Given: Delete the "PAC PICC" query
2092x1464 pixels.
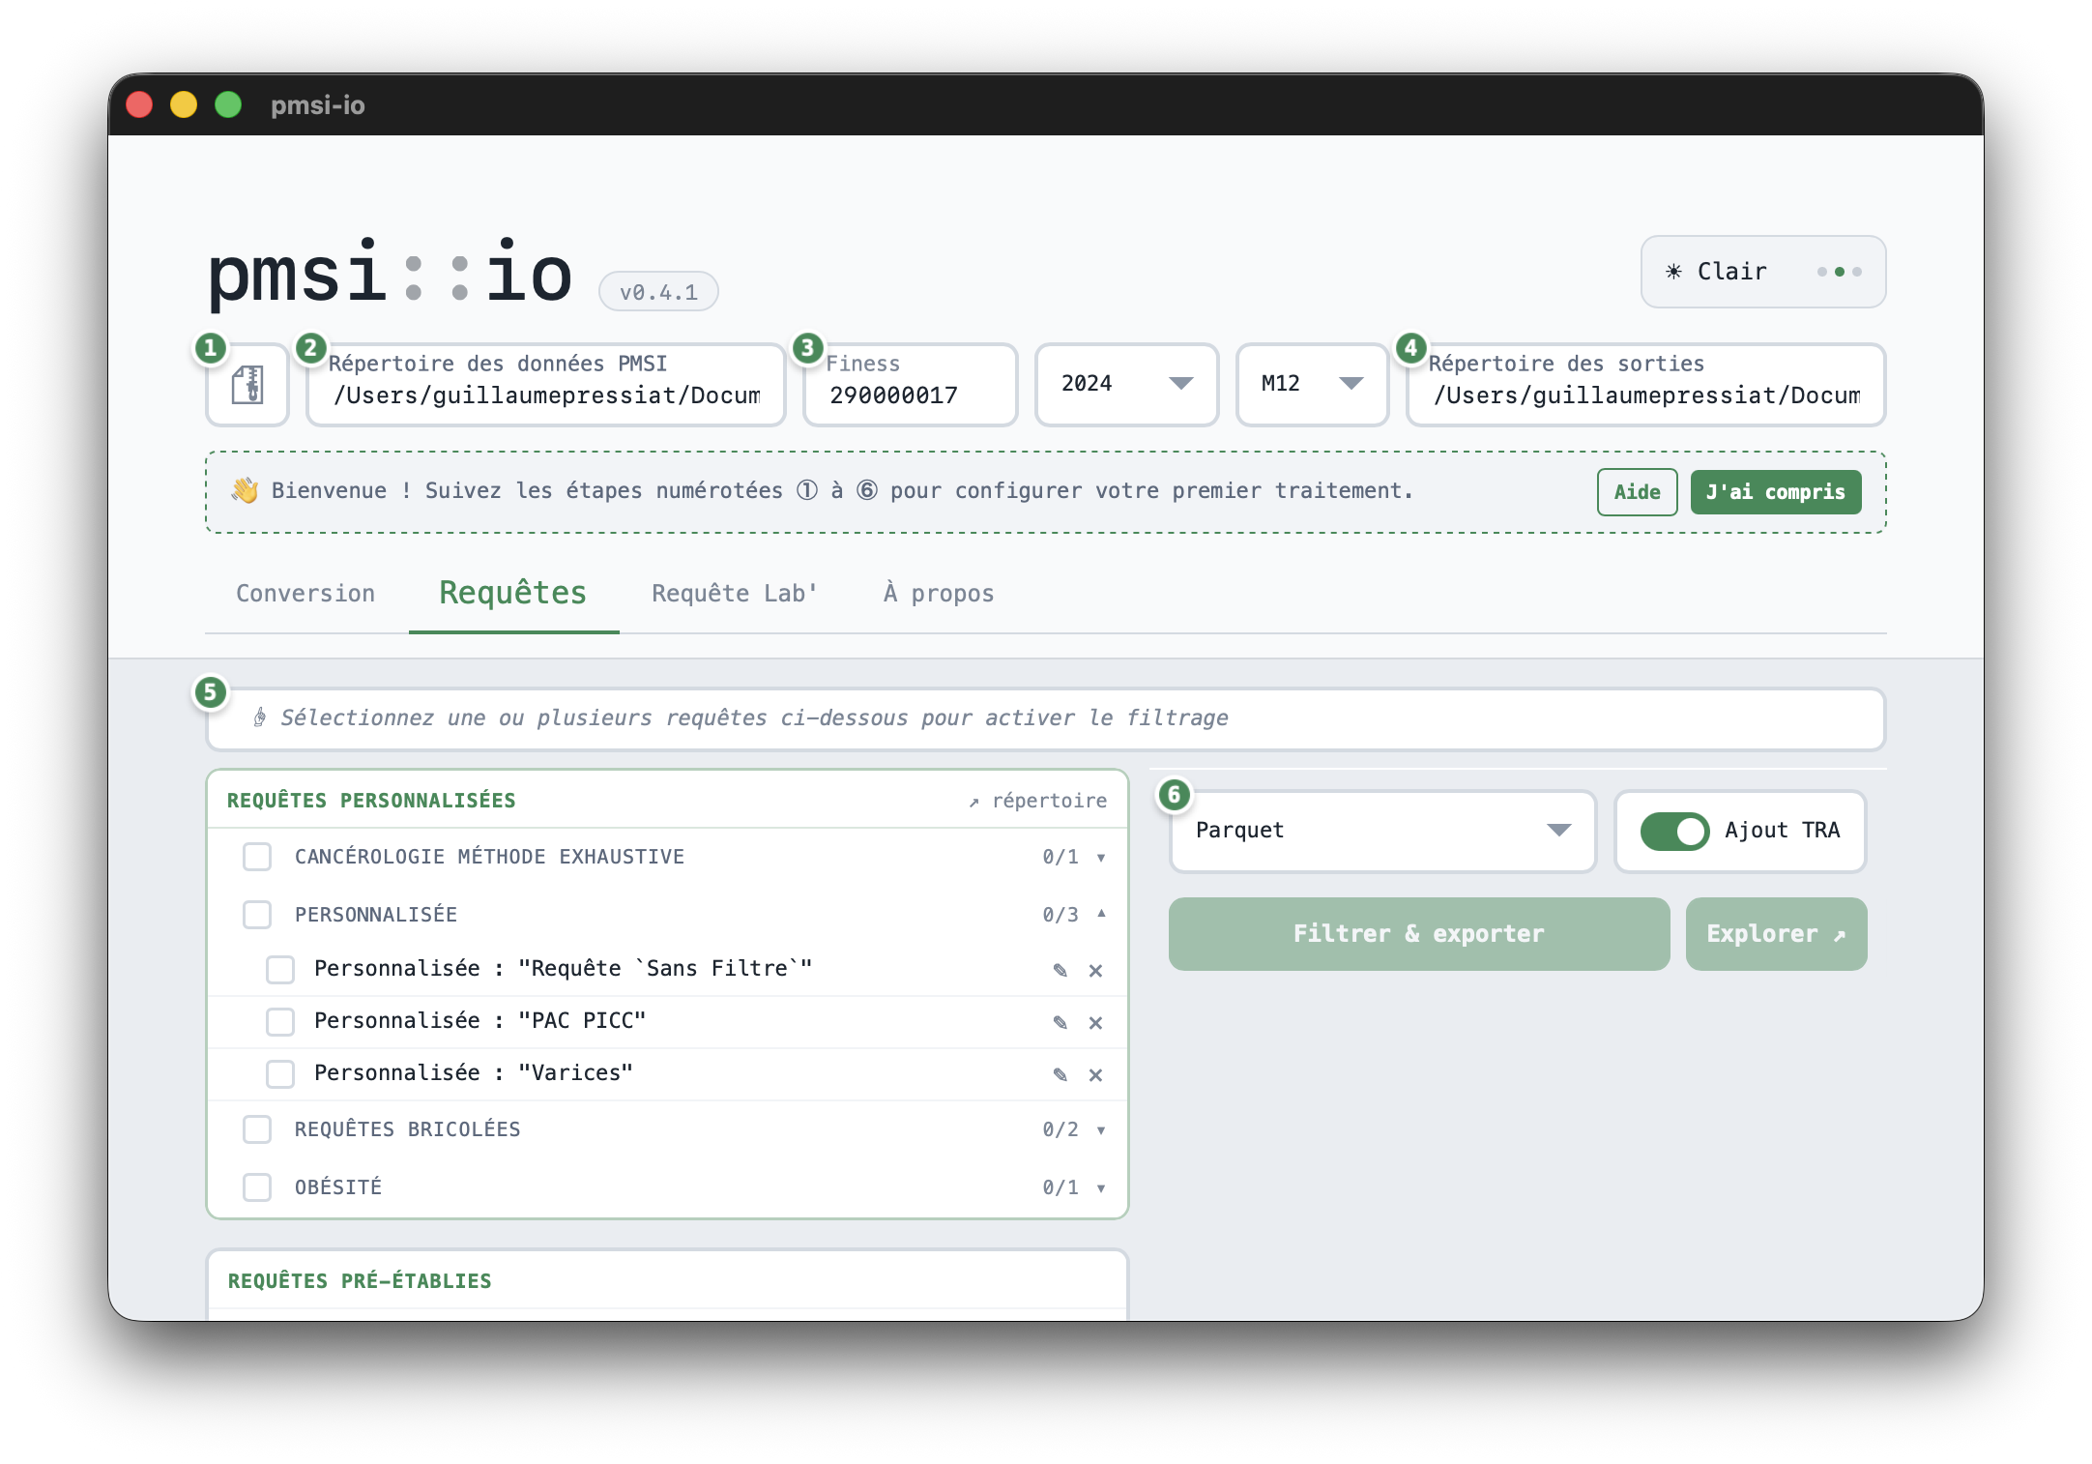Looking at the screenshot, I should pos(1095,1022).
